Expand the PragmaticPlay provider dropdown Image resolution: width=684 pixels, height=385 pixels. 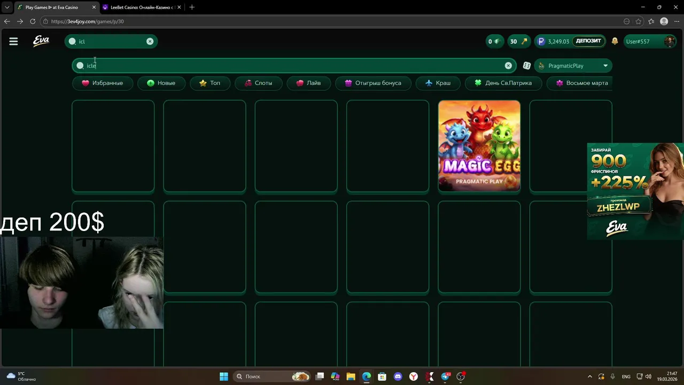point(573,66)
